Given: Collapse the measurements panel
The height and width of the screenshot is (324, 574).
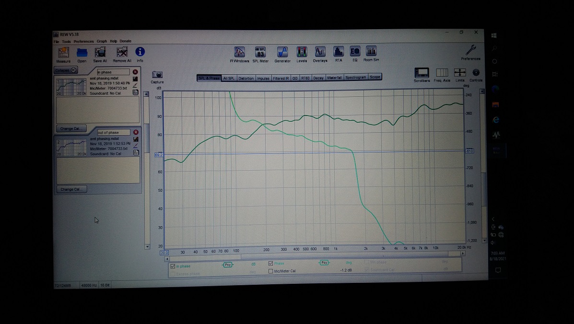Looking at the screenshot, I should (66, 70).
